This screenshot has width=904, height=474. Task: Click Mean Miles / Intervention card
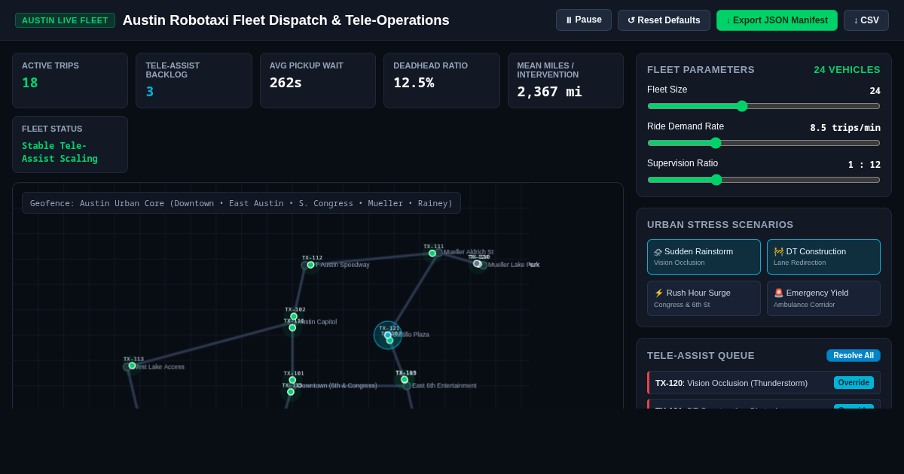click(x=565, y=81)
